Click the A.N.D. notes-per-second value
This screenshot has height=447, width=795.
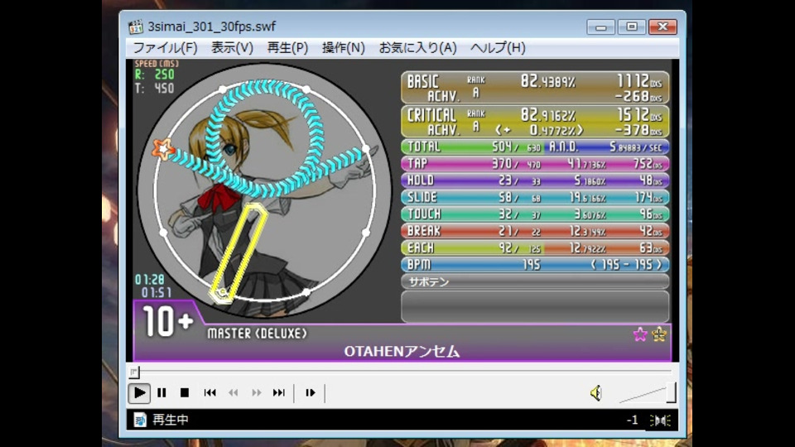pos(636,147)
